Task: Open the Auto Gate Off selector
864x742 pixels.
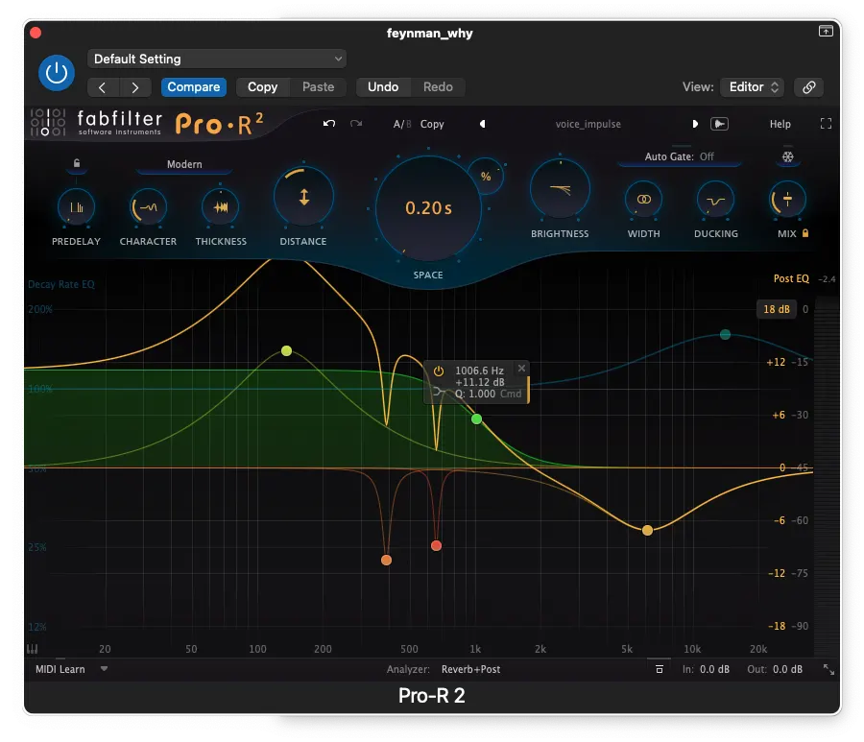Action: tap(679, 157)
